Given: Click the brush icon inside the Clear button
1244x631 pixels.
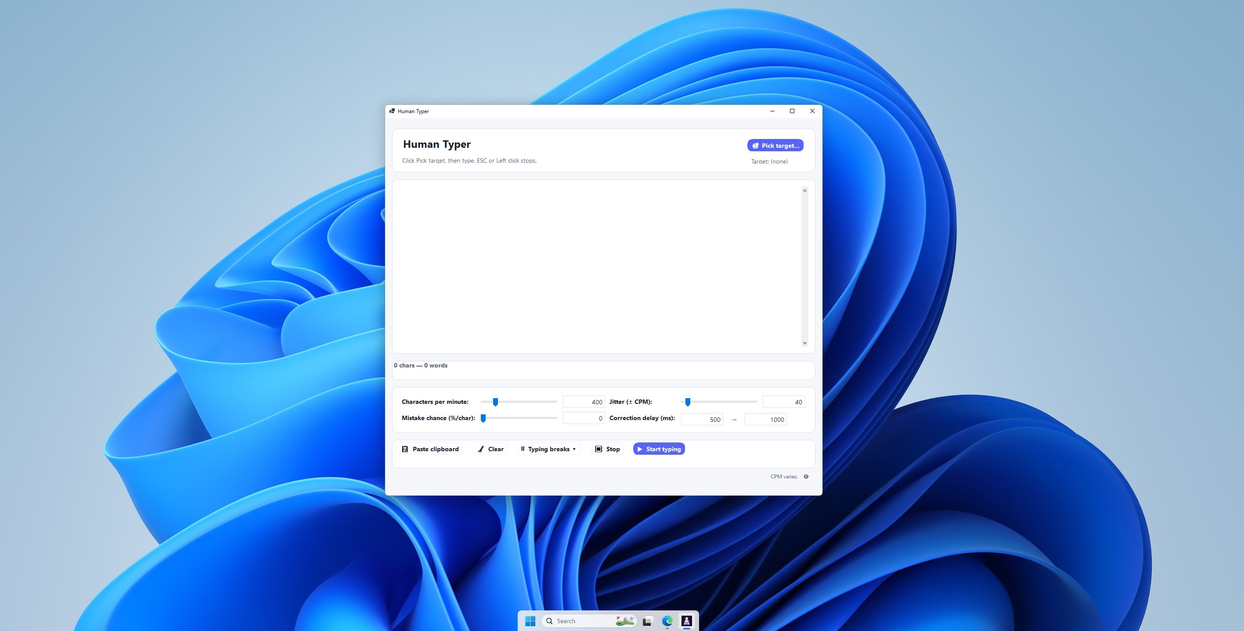Looking at the screenshot, I should click(481, 449).
